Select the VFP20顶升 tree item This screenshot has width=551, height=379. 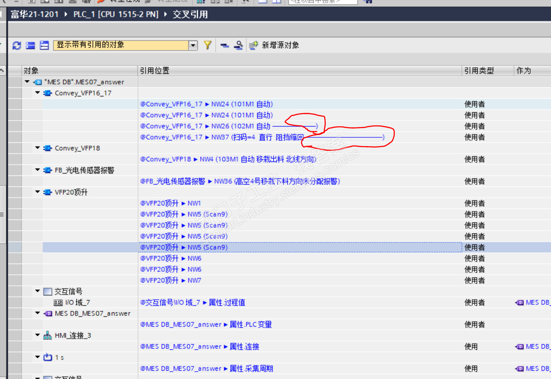click(71, 192)
